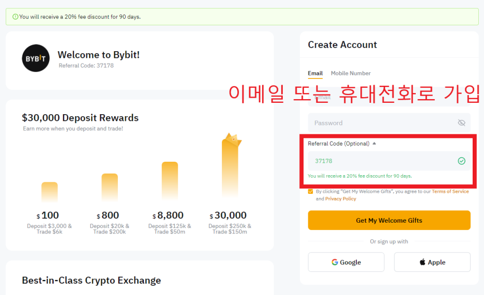Click "Deposit $20k & Trade $200k" text
Screen dimensions: 484x295
pyautogui.click(x=110, y=229)
